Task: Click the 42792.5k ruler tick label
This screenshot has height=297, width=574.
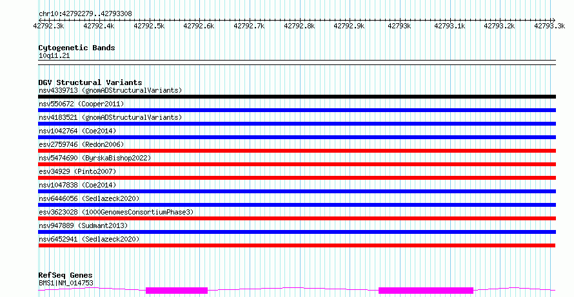Action: [x=149, y=26]
